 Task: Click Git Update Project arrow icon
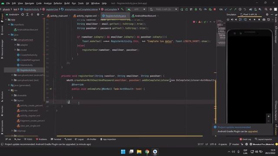click(x=226, y=9)
